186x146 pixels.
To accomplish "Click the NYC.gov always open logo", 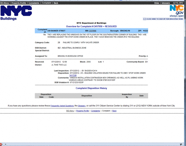I will click(177, 10).
